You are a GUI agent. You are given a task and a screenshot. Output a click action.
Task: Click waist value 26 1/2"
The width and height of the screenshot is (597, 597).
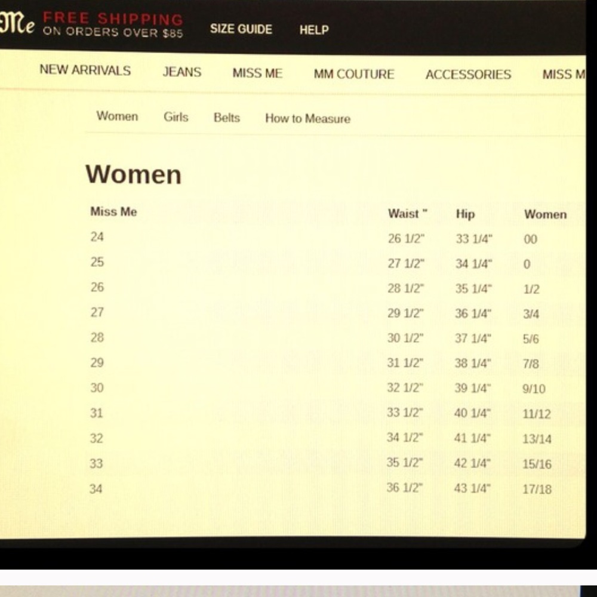click(x=406, y=239)
